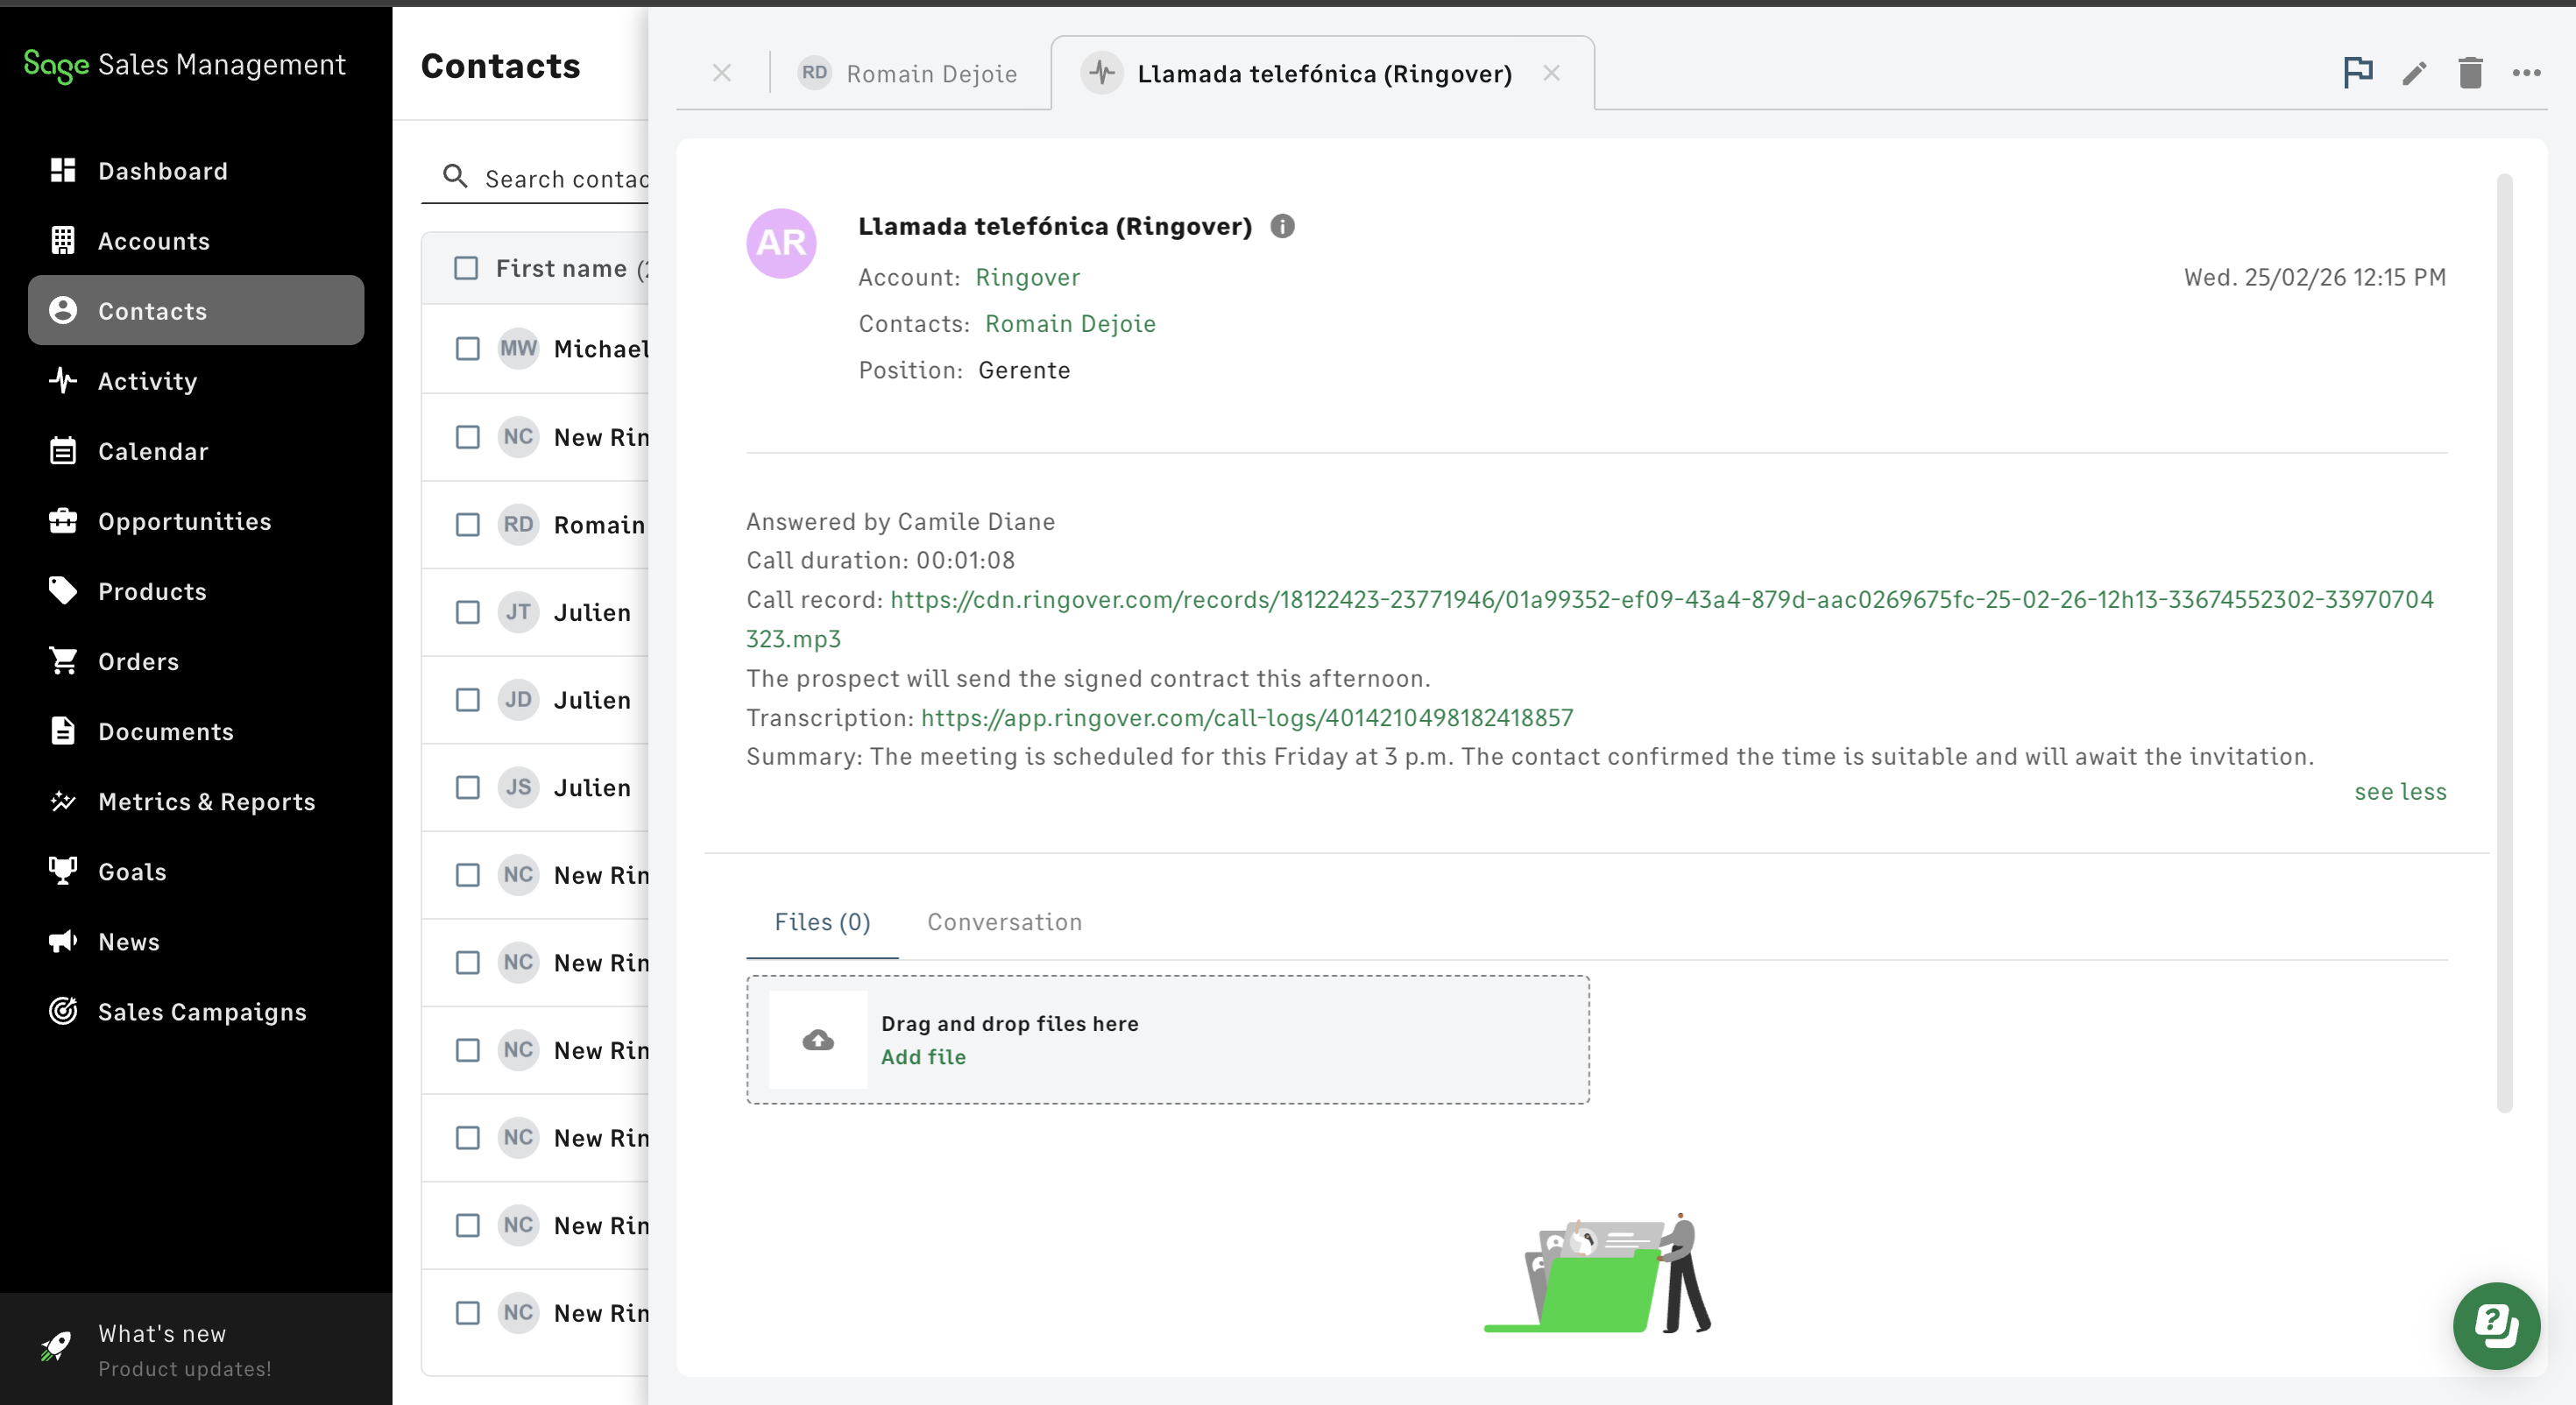Image resolution: width=2576 pixels, height=1405 pixels.
Task: Click the flag icon in the activity header
Action: (x=2357, y=72)
